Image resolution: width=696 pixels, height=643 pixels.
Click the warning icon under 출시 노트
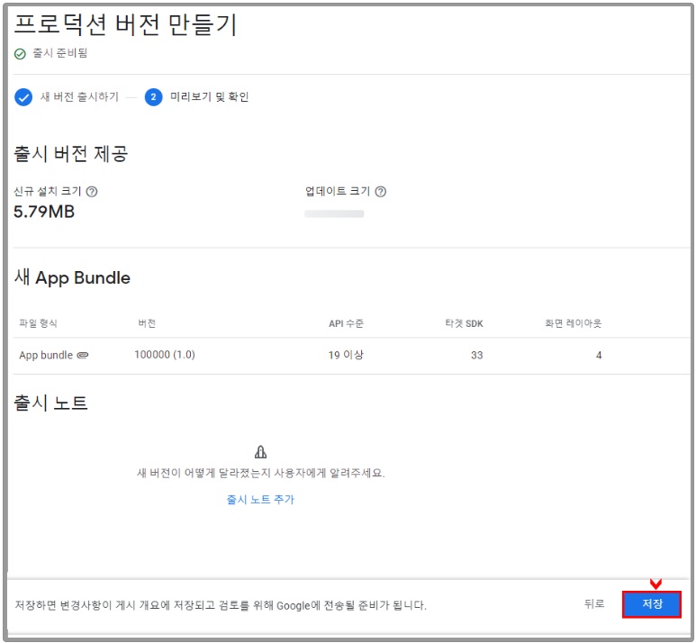click(x=260, y=452)
